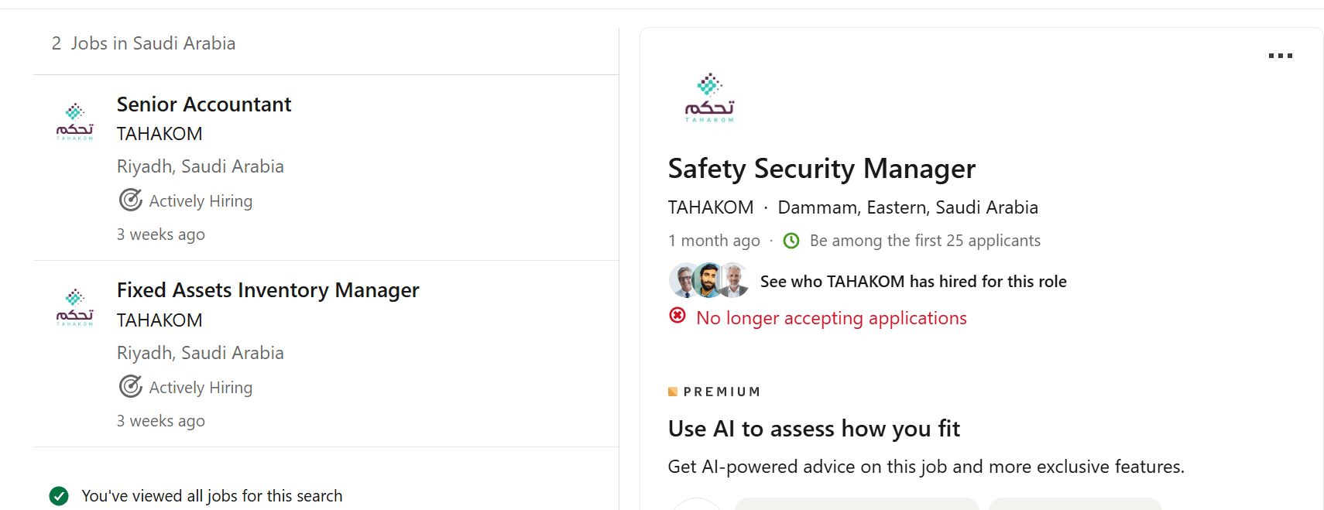Click Actively Hiring target icon under Senior Accountant
This screenshot has width=1324, height=510.
click(x=130, y=200)
